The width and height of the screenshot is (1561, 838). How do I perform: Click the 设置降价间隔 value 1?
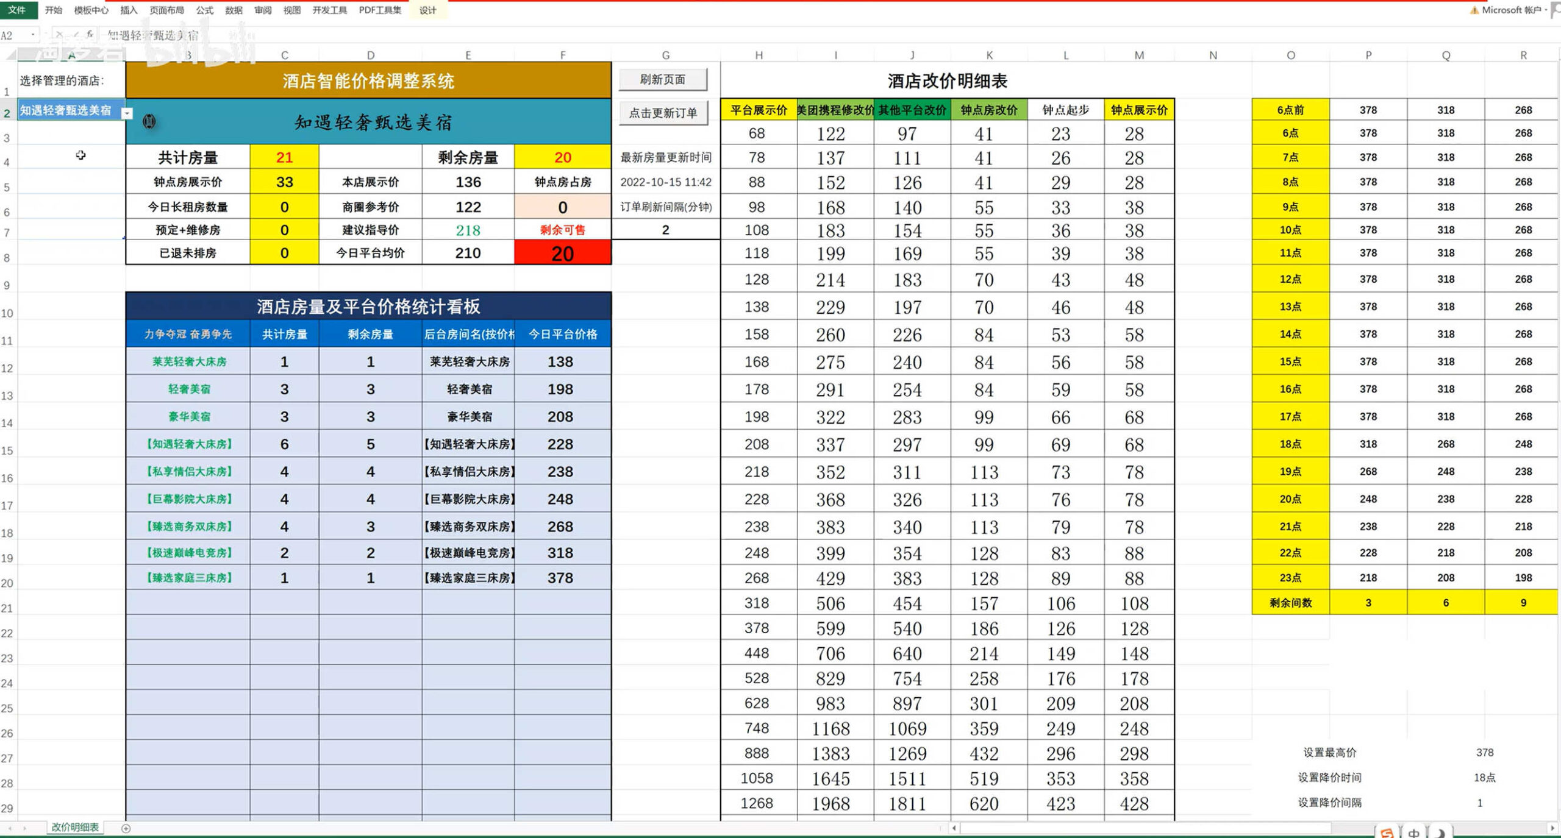pyautogui.click(x=1480, y=803)
